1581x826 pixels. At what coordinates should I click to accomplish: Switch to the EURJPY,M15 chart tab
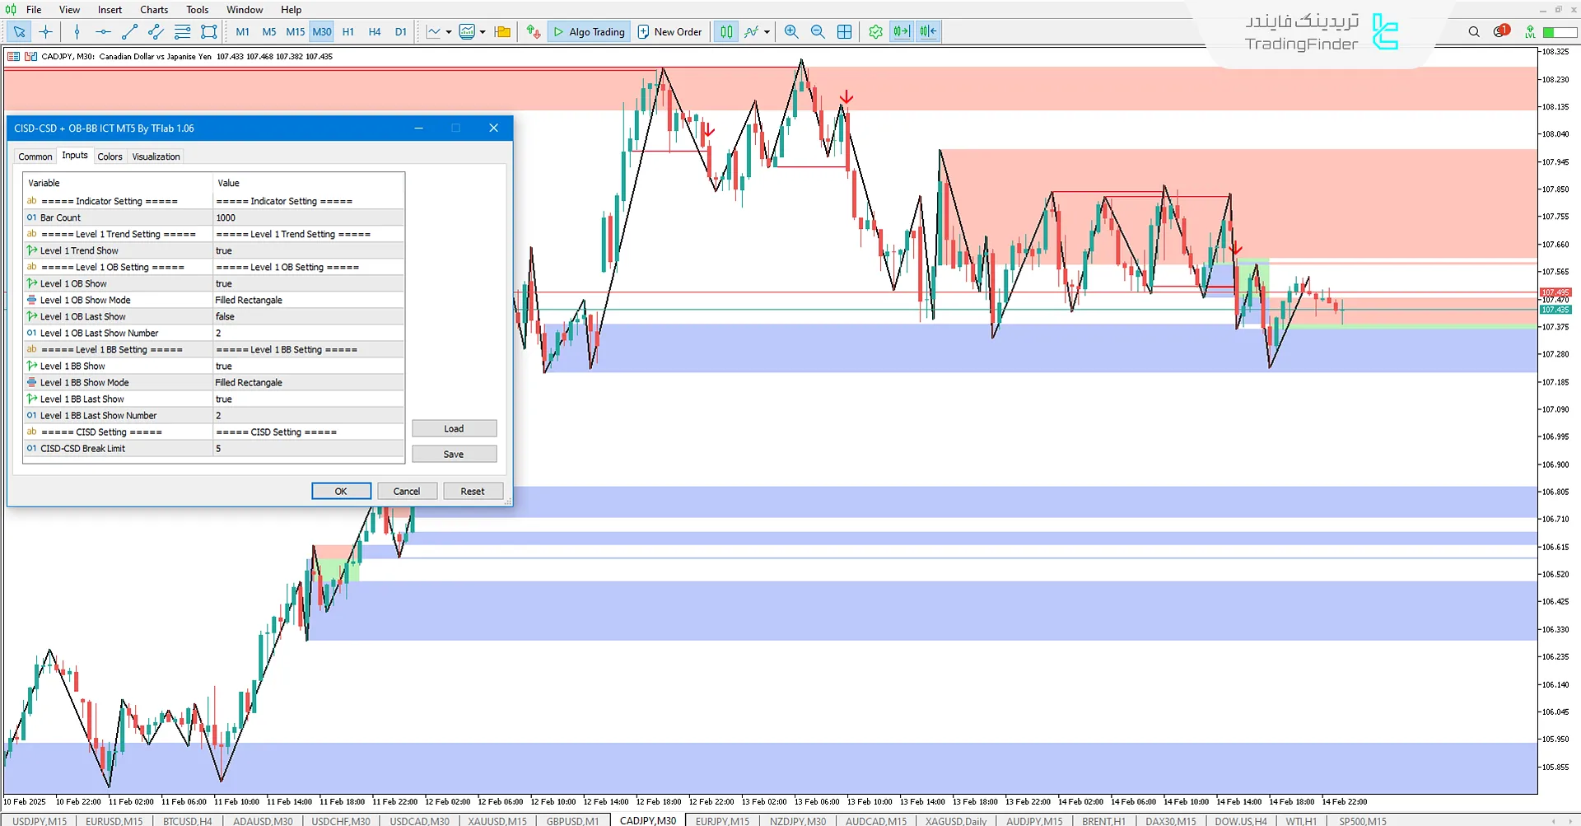722,821
